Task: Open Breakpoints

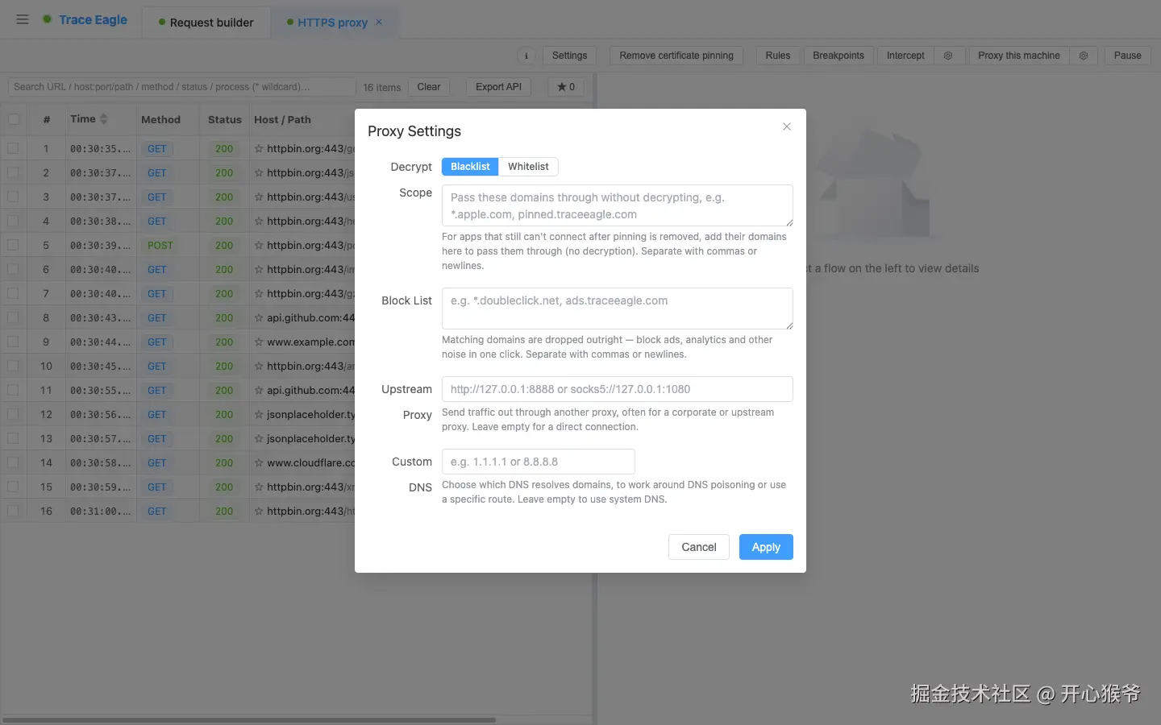Action: coord(838,56)
